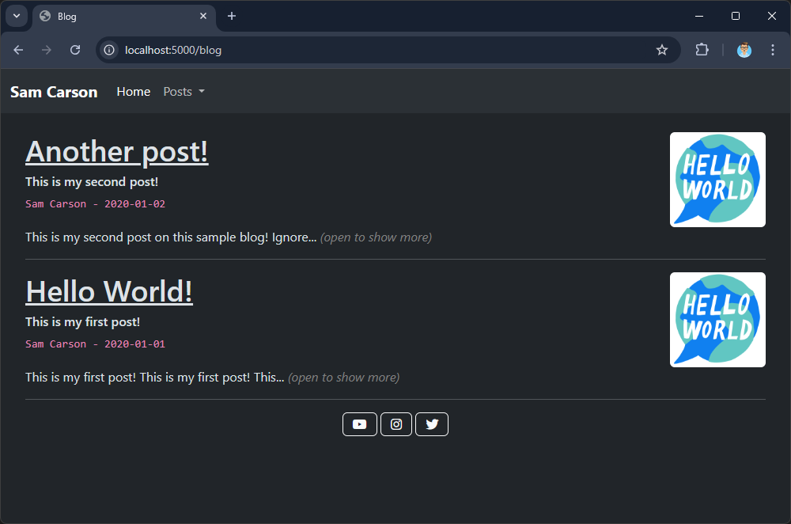
Task: Open the "Another post!" title link
Action: pyautogui.click(x=117, y=151)
